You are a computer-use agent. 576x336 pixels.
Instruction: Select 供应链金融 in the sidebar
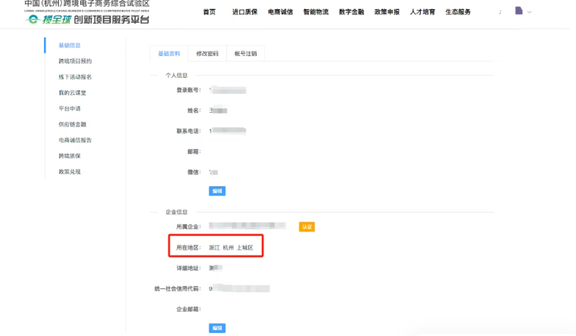(73, 124)
